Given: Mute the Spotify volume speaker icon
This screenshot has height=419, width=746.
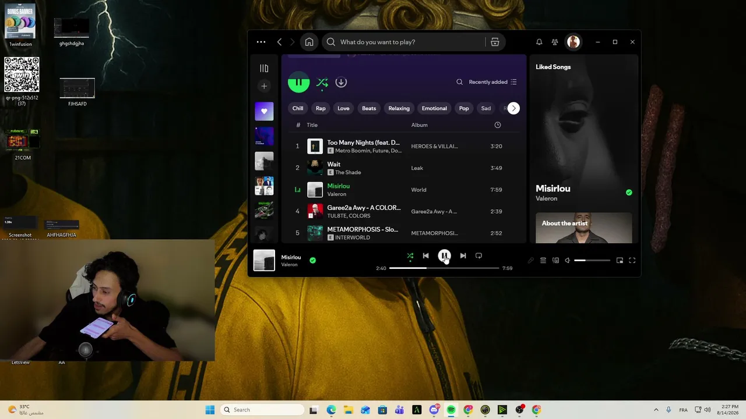Looking at the screenshot, I should pyautogui.click(x=568, y=260).
